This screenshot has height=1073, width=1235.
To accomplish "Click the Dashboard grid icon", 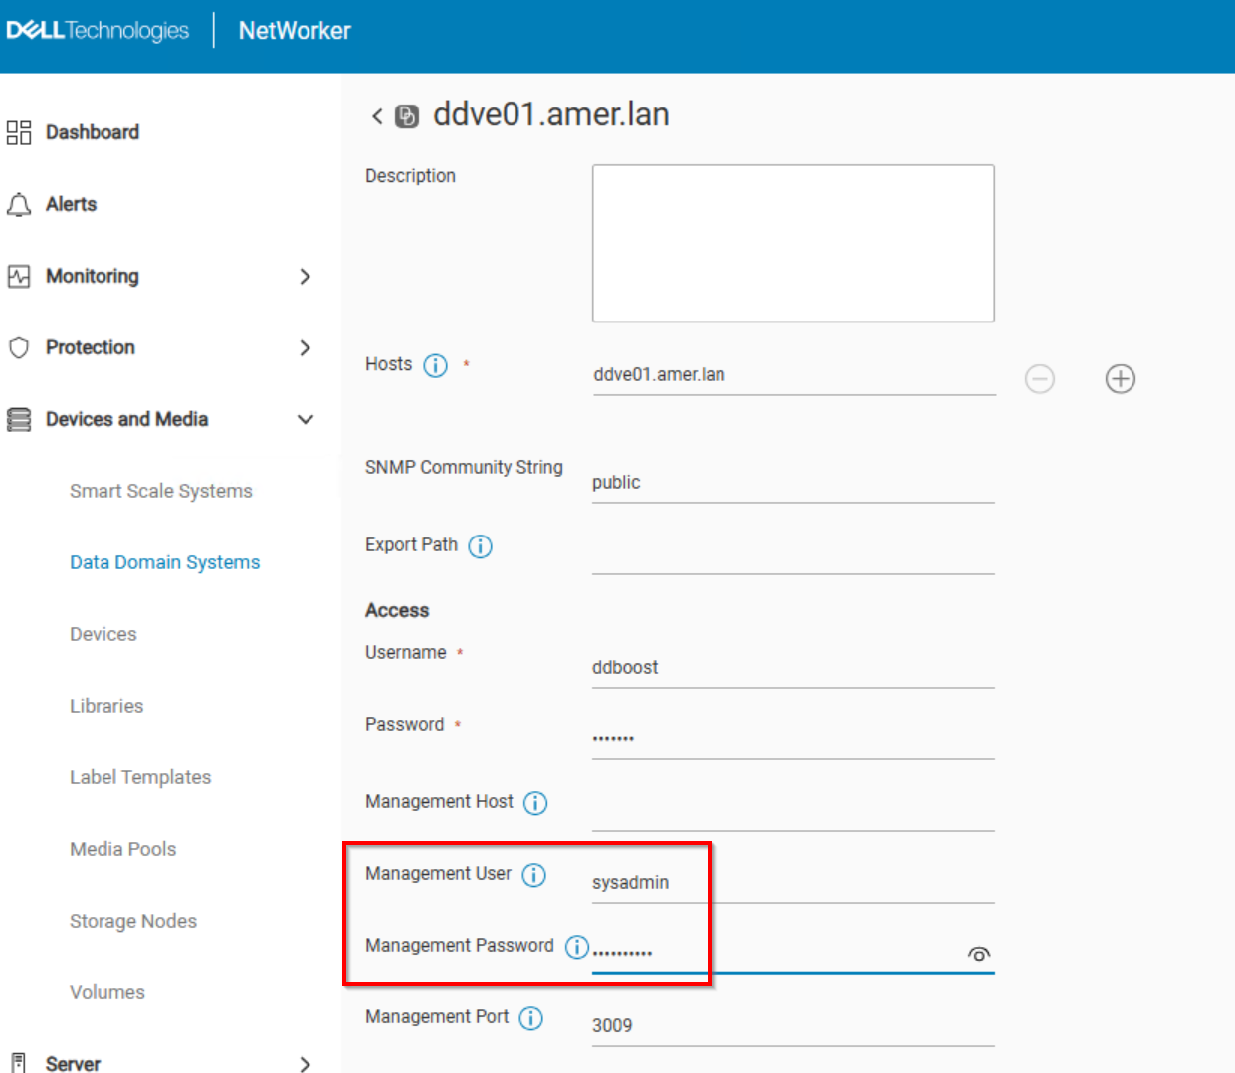I will (x=18, y=131).
